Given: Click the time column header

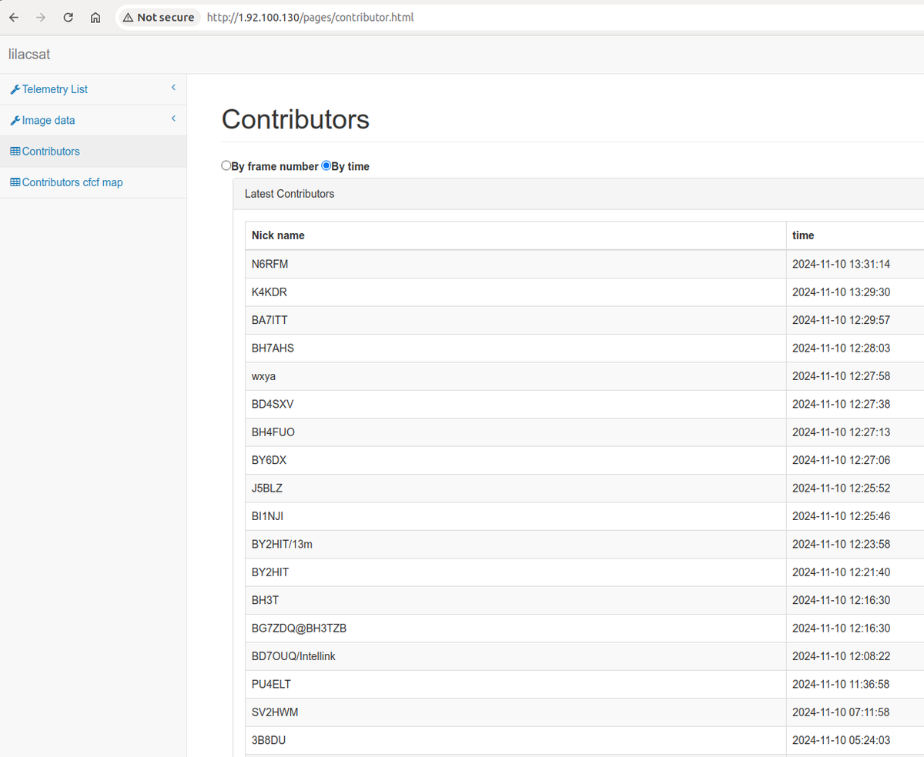Looking at the screenshot, I should tap(855, 235).
